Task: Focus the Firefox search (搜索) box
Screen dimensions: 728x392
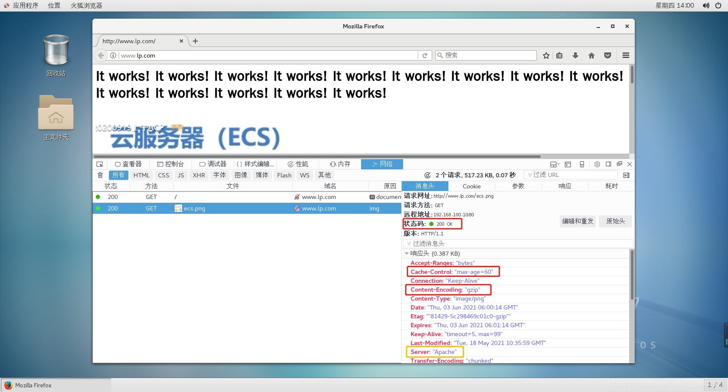Action: [486, 55]
